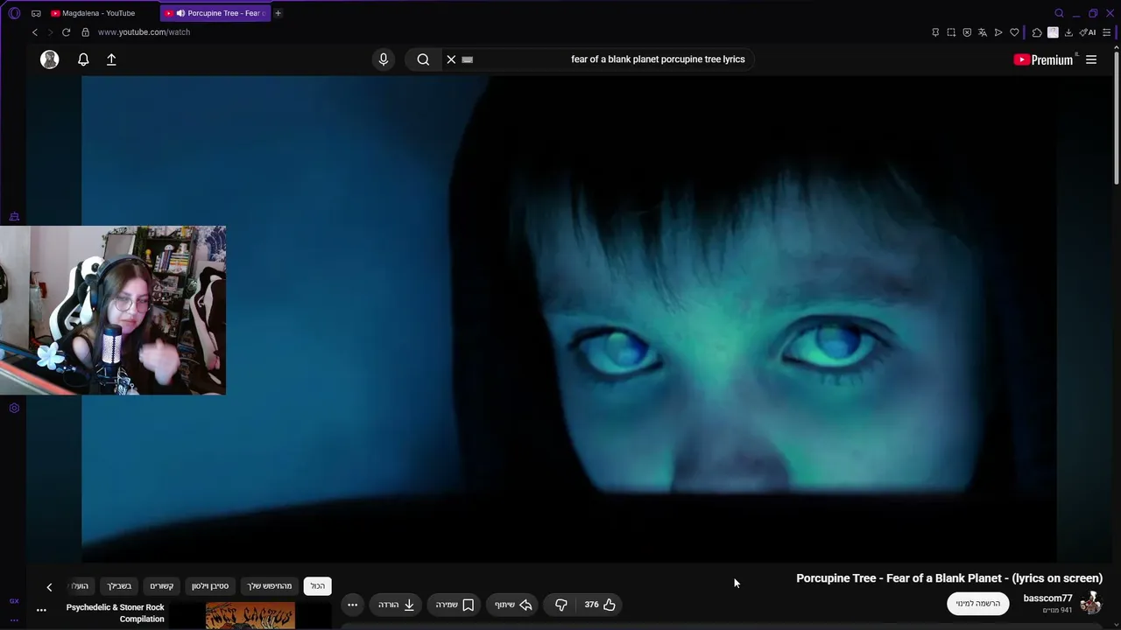
Task: Open the Opera player arrow icon
Action: click(x=998, y=32)
